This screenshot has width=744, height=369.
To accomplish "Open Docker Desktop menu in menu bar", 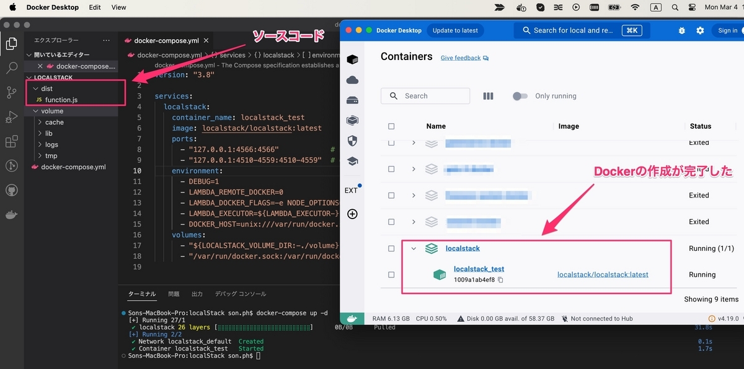I will (x=53, y=7).
